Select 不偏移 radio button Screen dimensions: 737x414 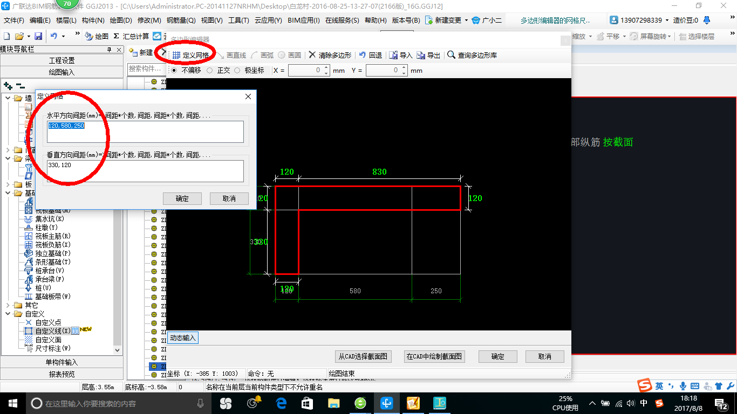(174, 70)
